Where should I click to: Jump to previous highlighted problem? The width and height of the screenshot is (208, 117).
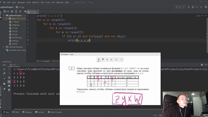203,16
